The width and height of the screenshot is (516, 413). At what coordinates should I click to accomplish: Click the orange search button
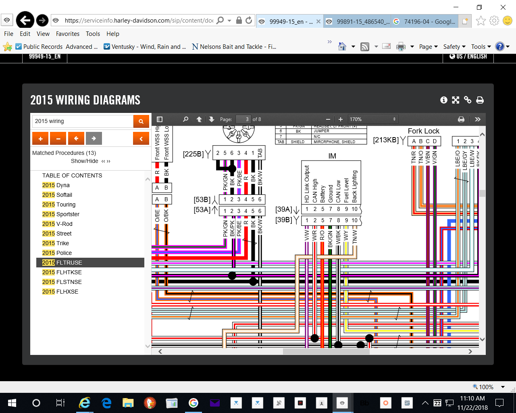pyautogui.click(x=141, y=121)
